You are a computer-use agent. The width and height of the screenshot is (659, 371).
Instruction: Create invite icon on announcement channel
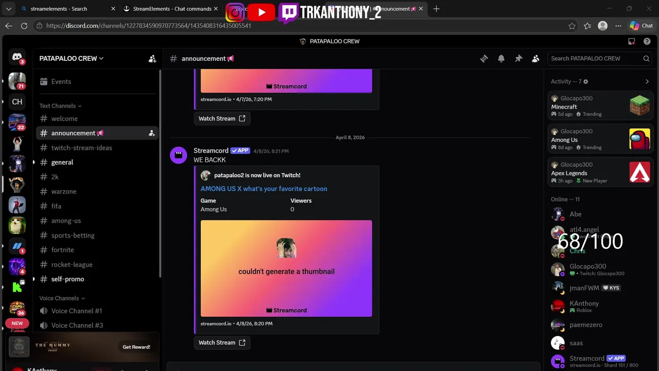click(151, 133)
